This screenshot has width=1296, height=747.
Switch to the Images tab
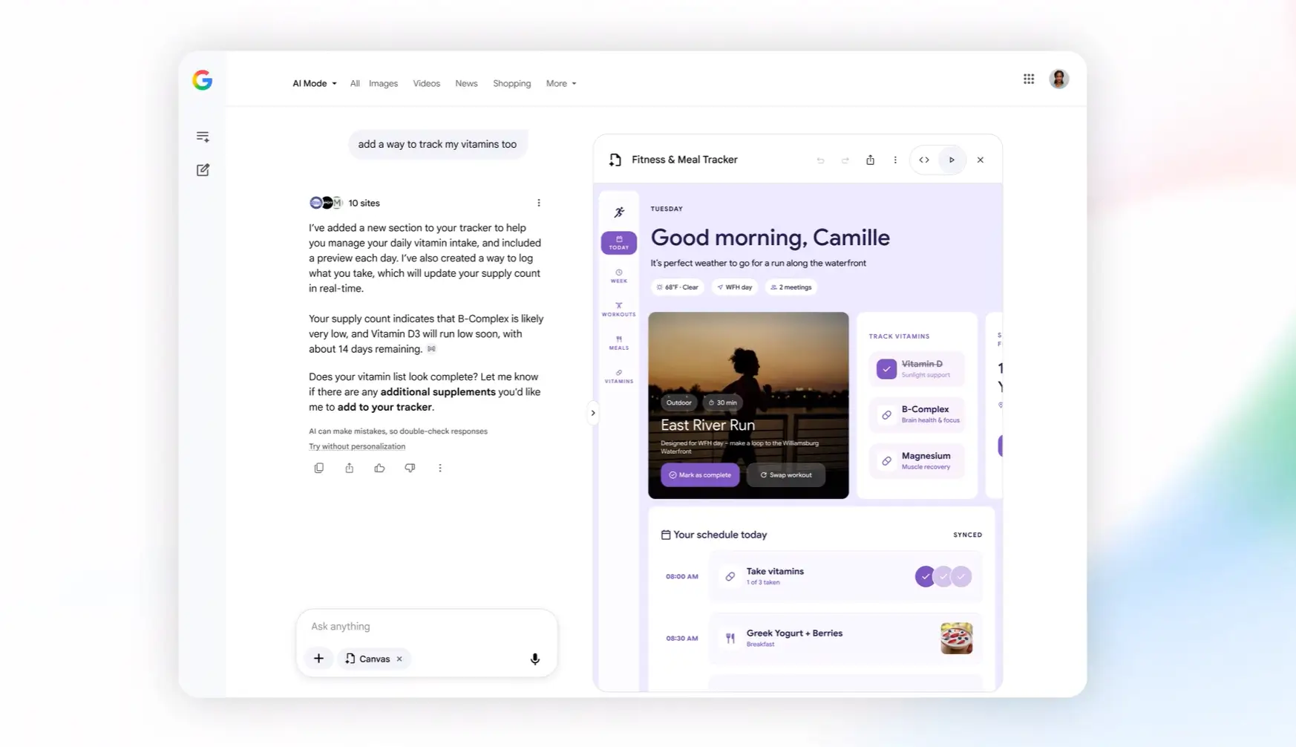click(x=384, y=83)
